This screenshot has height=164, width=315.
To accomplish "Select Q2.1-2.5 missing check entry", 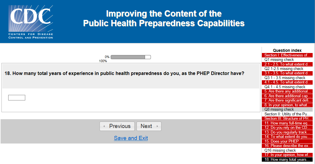I will pos(287,69).
